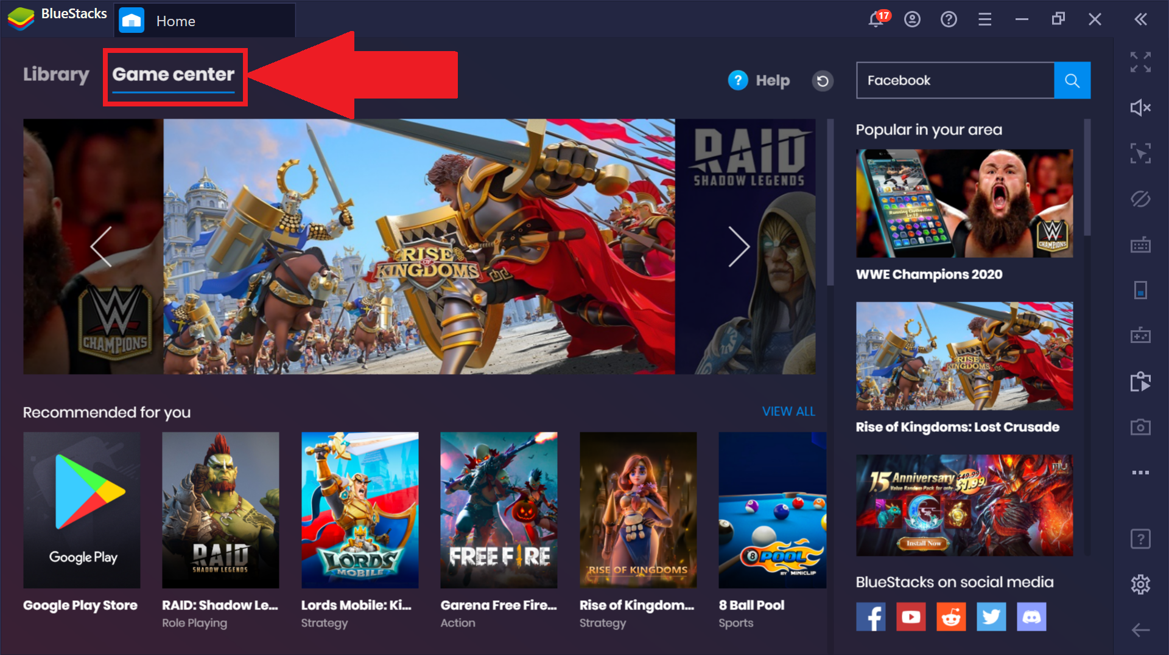Mute the volume speaker icon

coord(1140,108)
